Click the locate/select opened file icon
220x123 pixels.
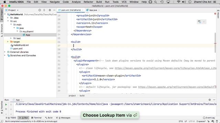(x=40, y=10)
